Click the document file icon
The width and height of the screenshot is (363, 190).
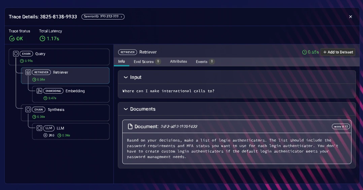130,126
